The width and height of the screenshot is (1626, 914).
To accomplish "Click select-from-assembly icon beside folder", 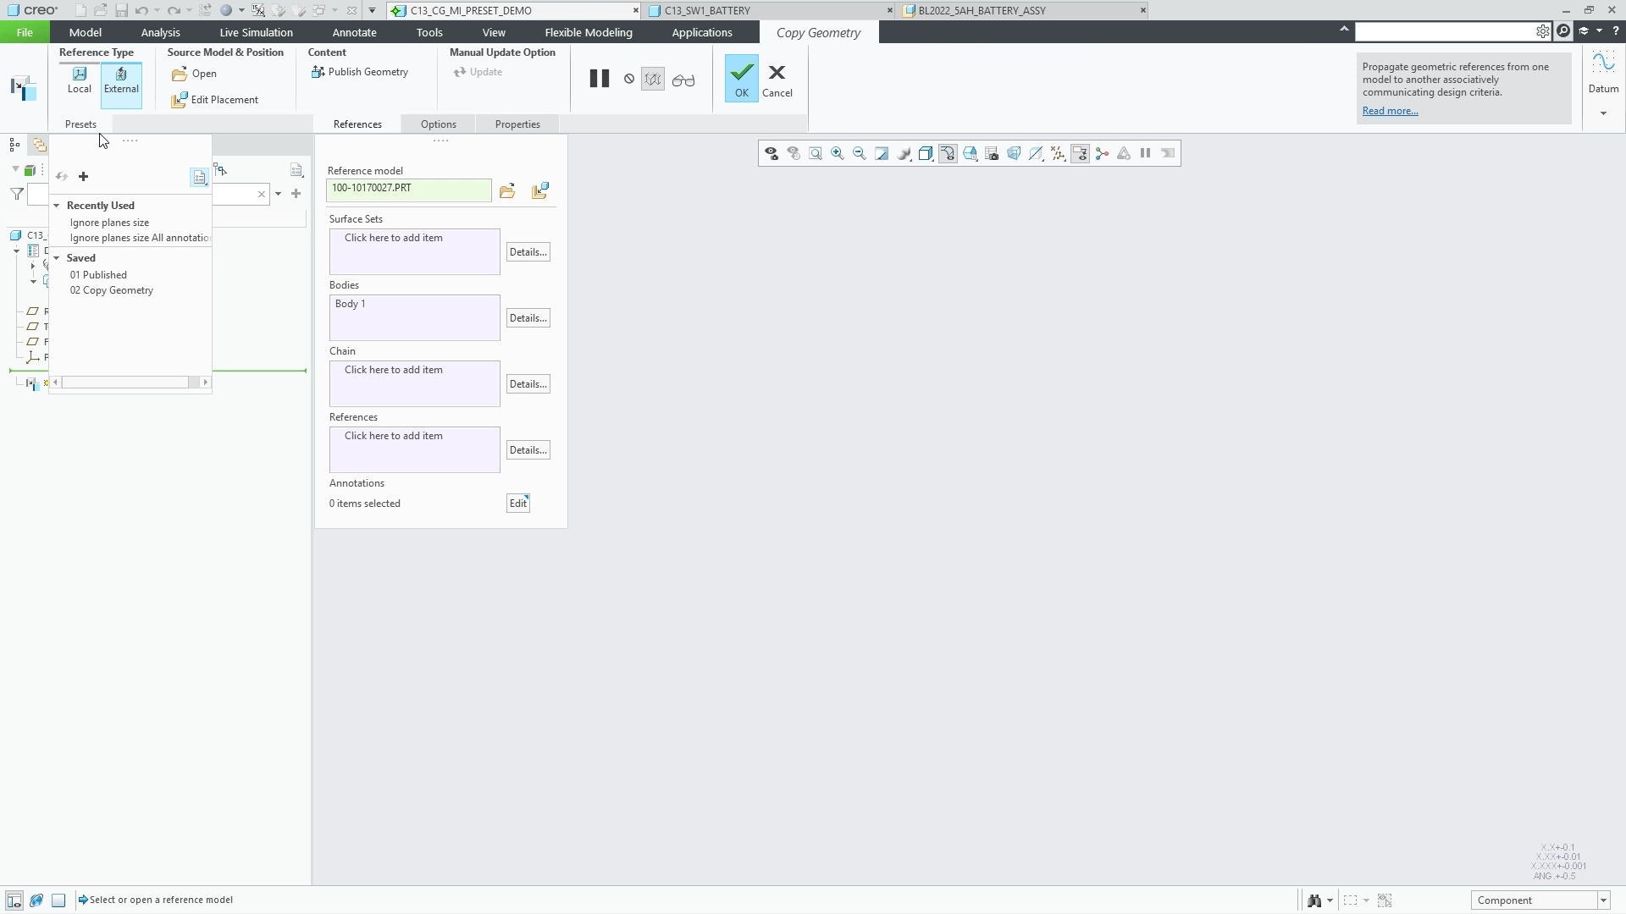I will coord(540,191).
